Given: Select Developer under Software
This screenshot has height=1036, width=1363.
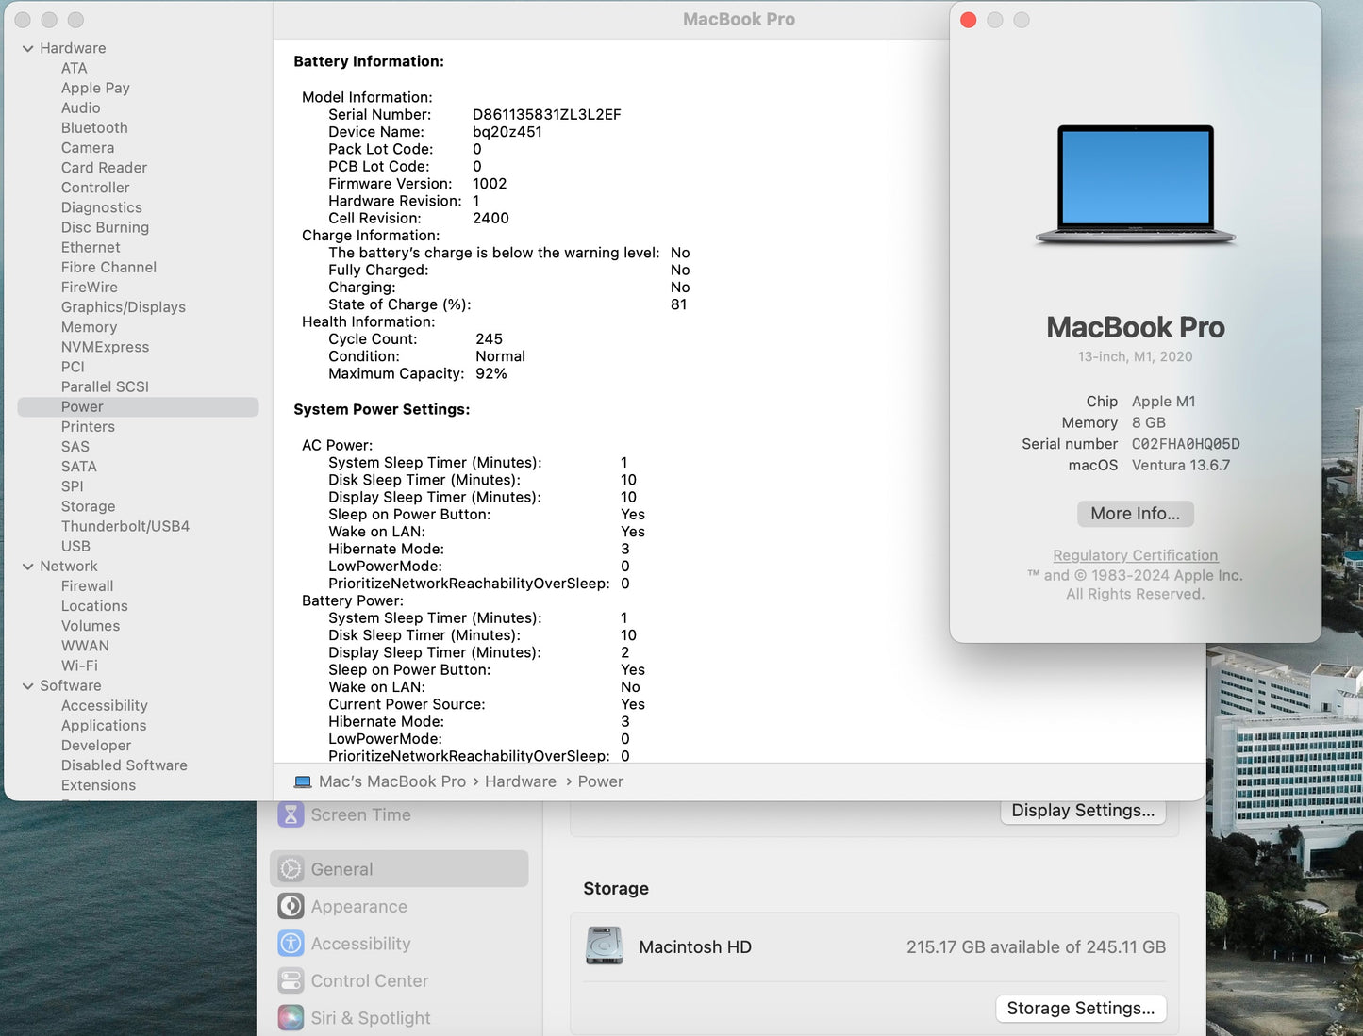Looking at the screenshot, I should coord(96,745).
